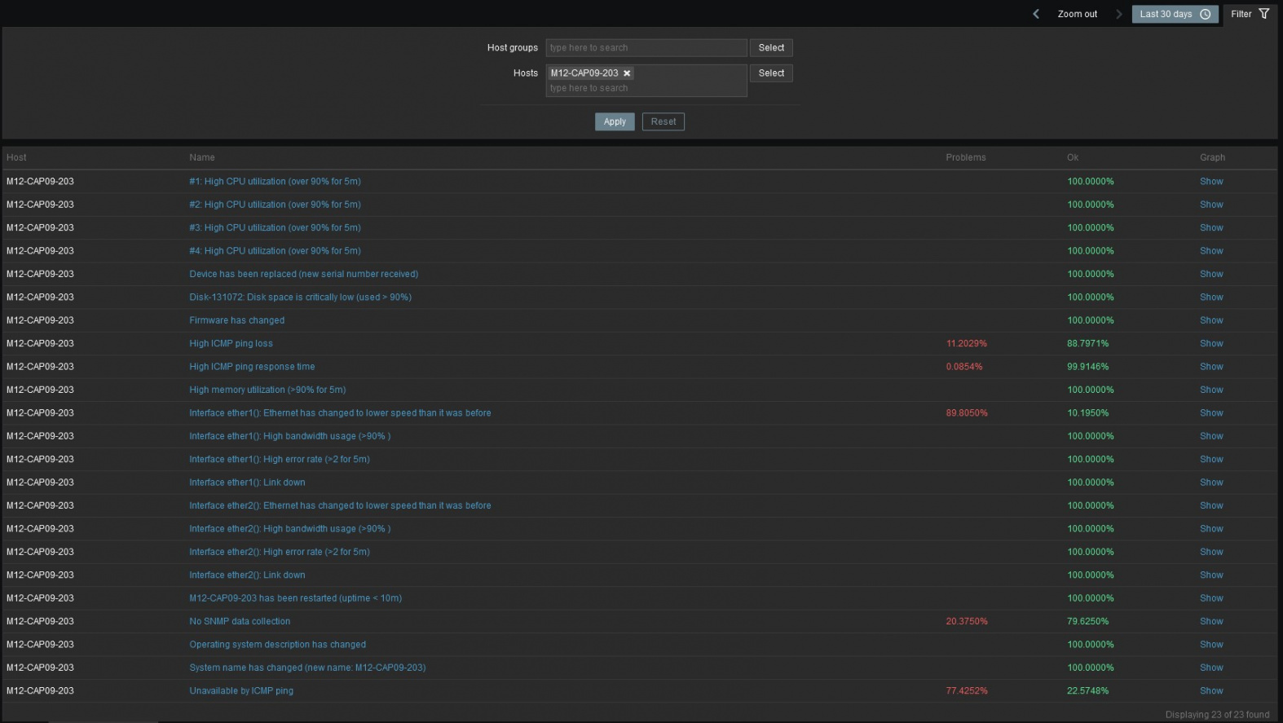Open ether2 High bandwidth usage trigger
1283x723 pixels.
tap(289, 529)
